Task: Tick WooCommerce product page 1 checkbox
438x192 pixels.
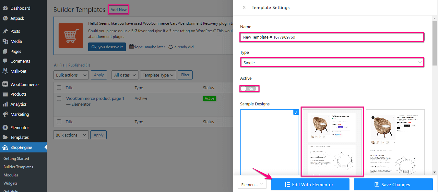Action: click(x=59, y=99)
